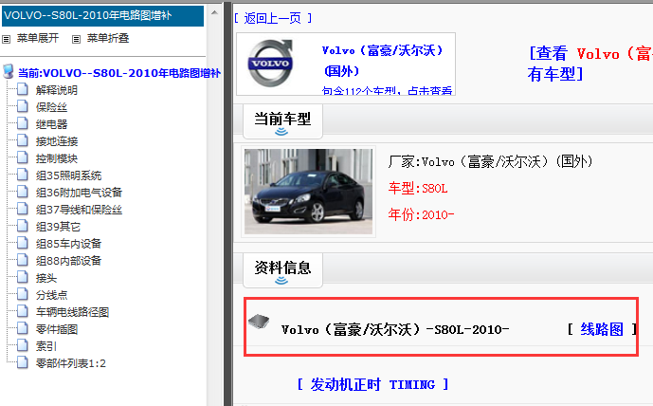Viewport: 653px width, 406px height.
Task: Click the Volvo brand logo image
Action: pos(270,64)
